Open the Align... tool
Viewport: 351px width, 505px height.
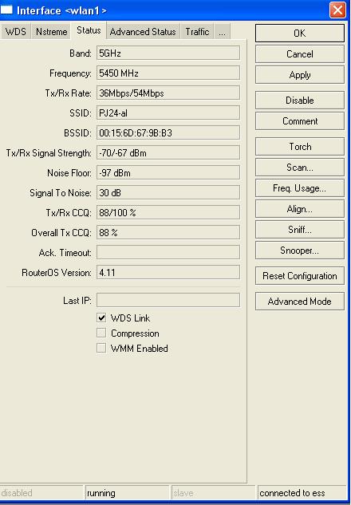300,209
